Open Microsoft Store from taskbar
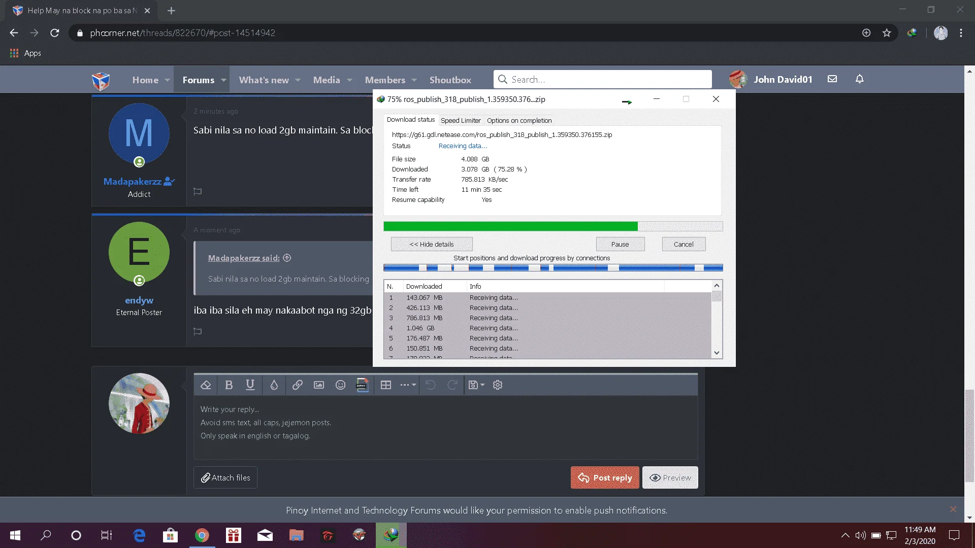 pyautogui.click(x=170, y=535)
